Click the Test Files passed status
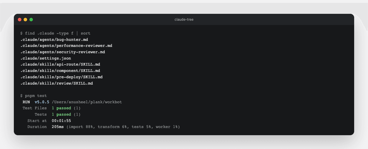Image resolution: width=368 pixels, height=149 pixels. (x=64, y=108)
